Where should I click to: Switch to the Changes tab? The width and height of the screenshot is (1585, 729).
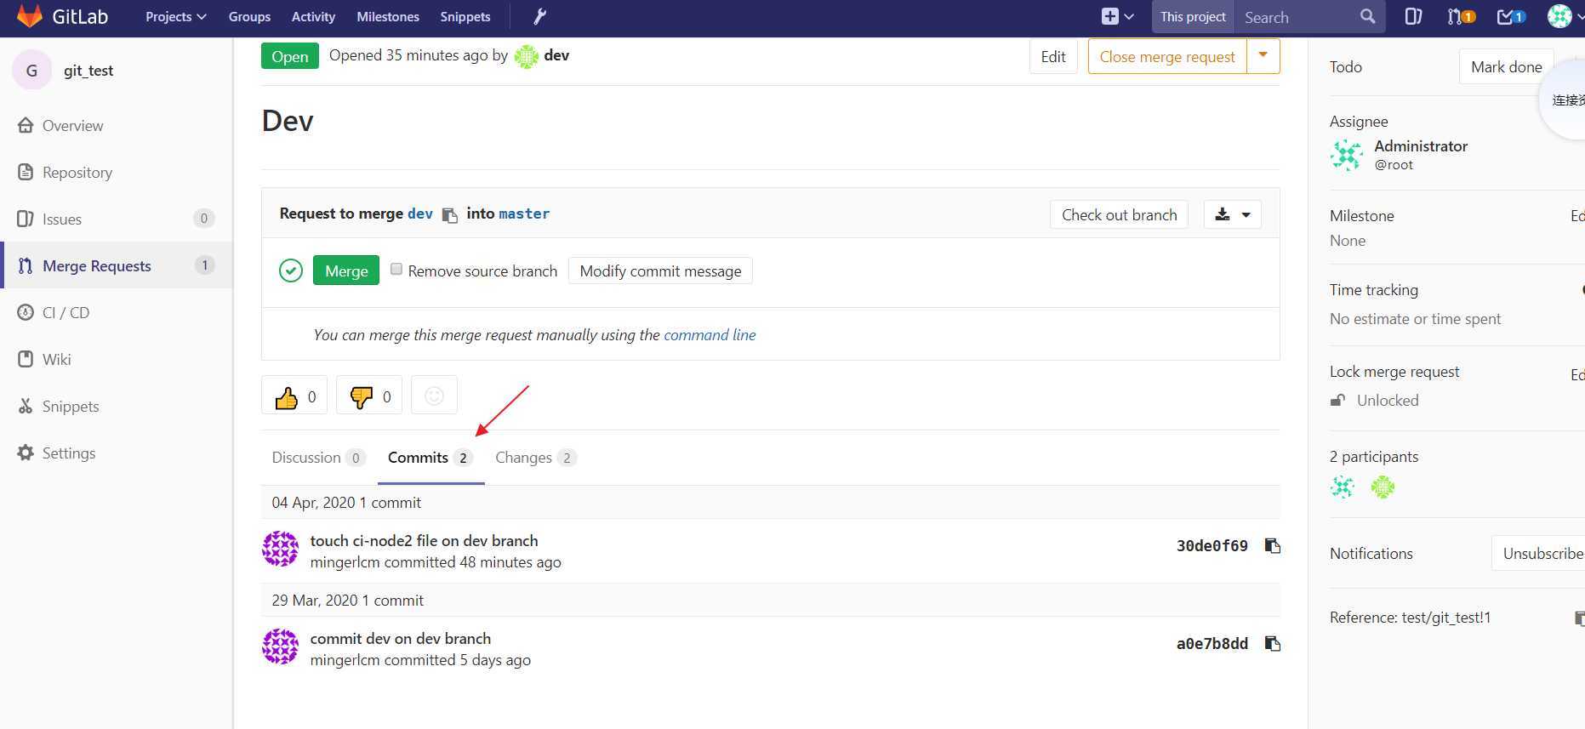536,458
